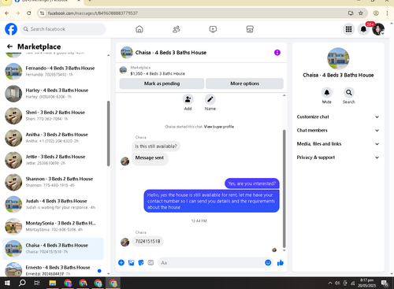394x289 pixels.
Task: Open Judah - 4 Beds 3 Baths House chat
Action: pyautogui.click(x=53, y=204)
